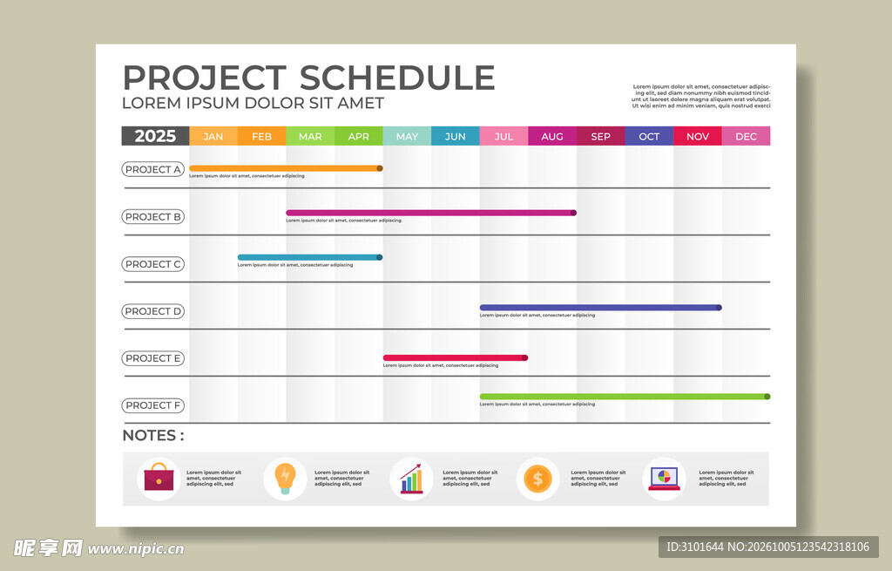Screen dimensions: 892x571
Task: Click the caption under Project A bar
Action: (x=247, y=176)
